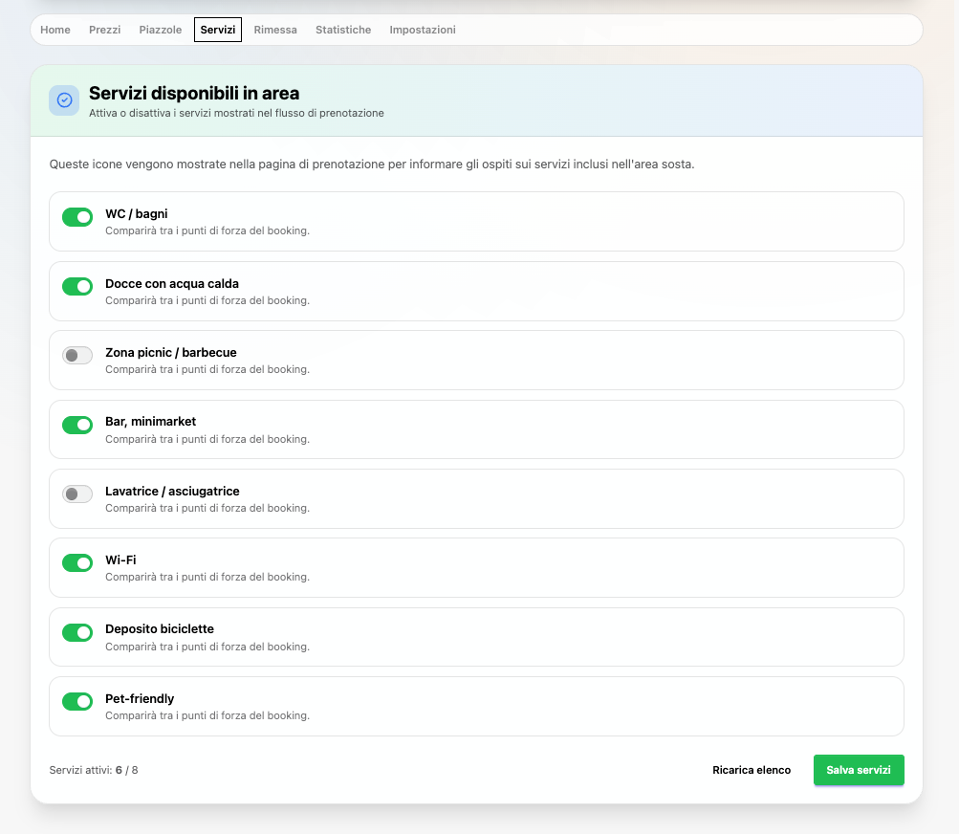
Task: Go to the Piazzole section
Action: (160, 30)
